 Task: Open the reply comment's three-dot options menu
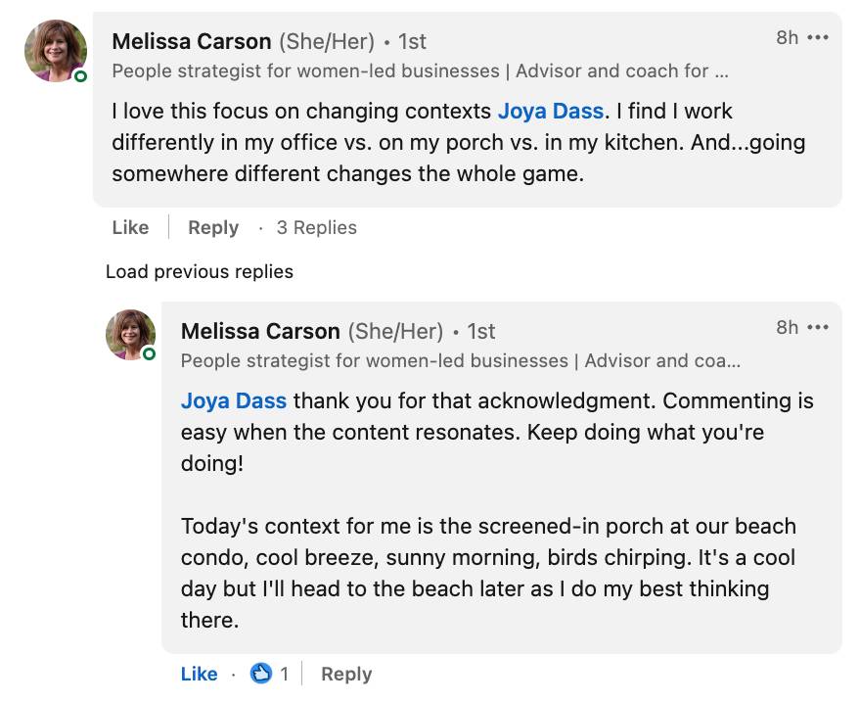(x=818, y=327)
